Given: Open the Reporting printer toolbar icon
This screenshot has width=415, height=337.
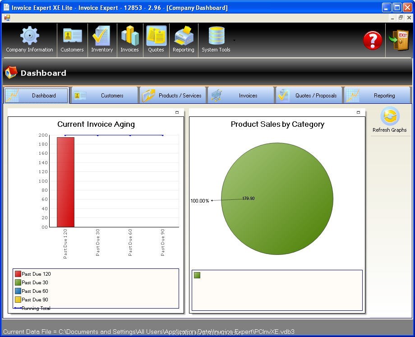Looking at the screenshot, I should [x=184, y=39].
